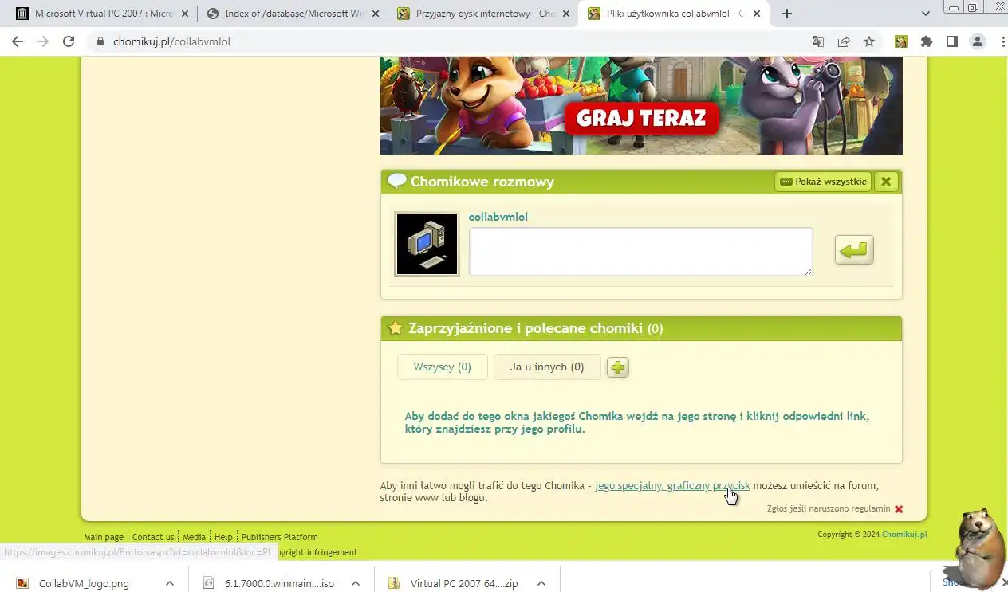The image size is (1008, 592).
Task: Open the Publishers Platform footer link
Action: pyautogui.click(x=279, y=537)
